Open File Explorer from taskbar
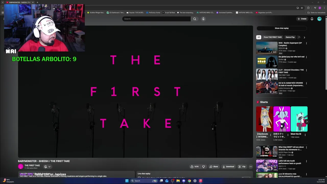The height and width of the screenshot is (184, 327). 178,181
